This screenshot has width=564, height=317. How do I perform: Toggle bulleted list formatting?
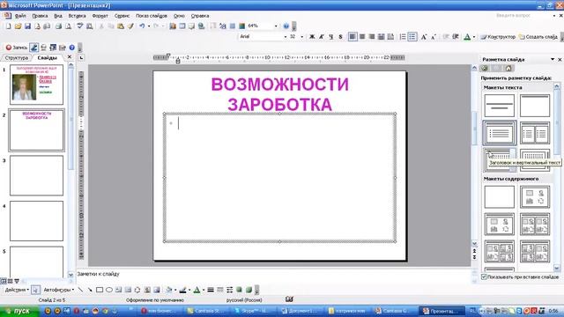[412, 37]
